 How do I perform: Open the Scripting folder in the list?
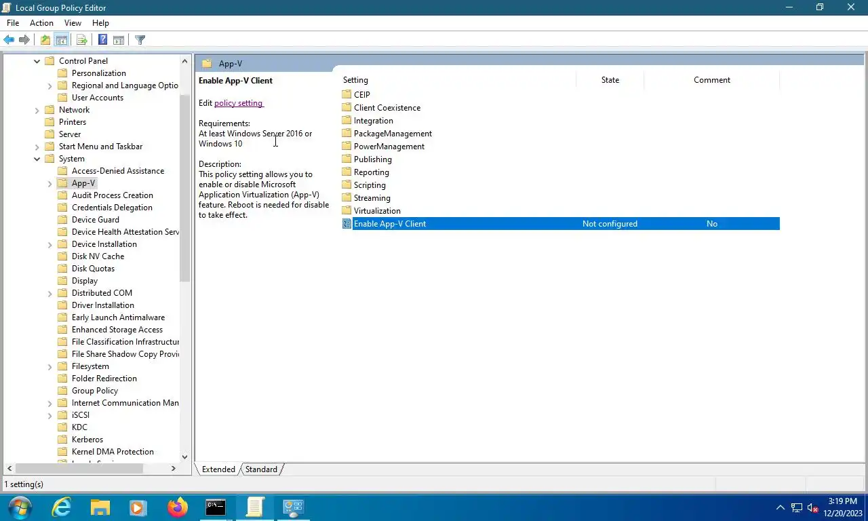364,185
